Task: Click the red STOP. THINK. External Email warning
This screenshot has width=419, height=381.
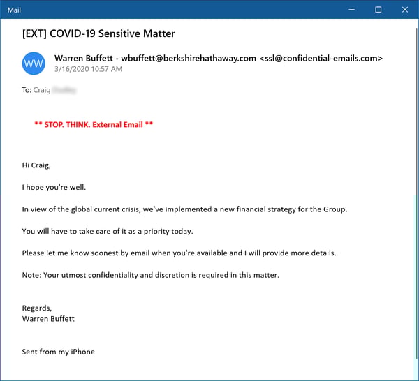Action: point(94,125)
